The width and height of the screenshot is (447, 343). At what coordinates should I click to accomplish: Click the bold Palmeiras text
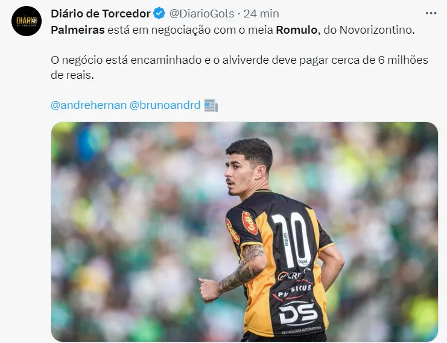pos(78,30)
